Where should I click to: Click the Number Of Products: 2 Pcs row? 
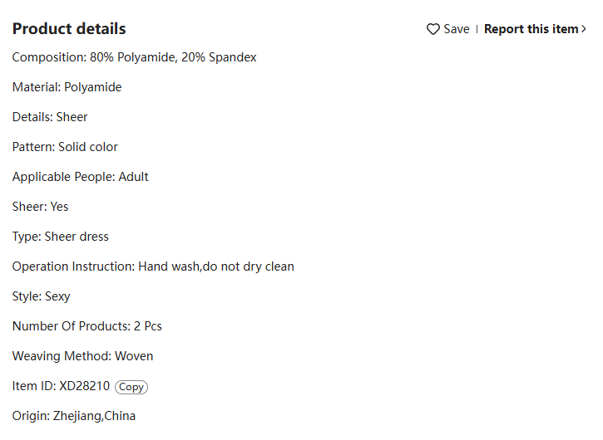86,326
